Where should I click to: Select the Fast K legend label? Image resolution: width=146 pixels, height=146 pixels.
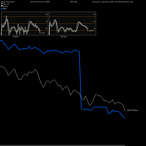click(x=6, y=6)
